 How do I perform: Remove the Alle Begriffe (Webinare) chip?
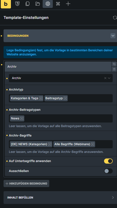point(93,144)
